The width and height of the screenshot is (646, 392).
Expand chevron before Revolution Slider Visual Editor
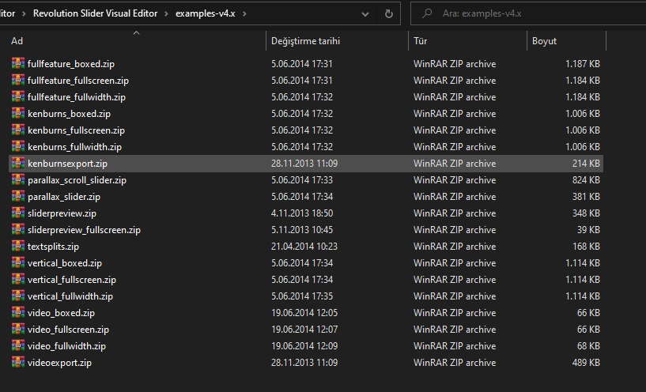click(x=24, y=13)
